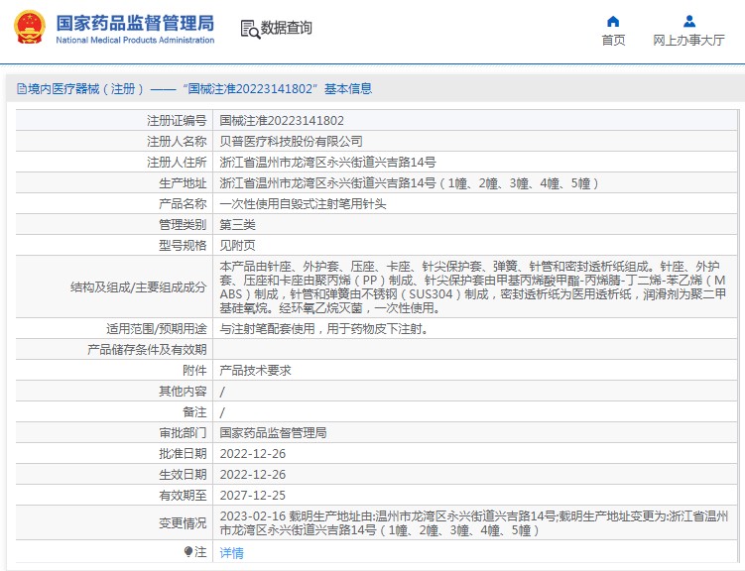Click the page header 基本信息 title text
The image size is (745, 571).
coord(348,89)
